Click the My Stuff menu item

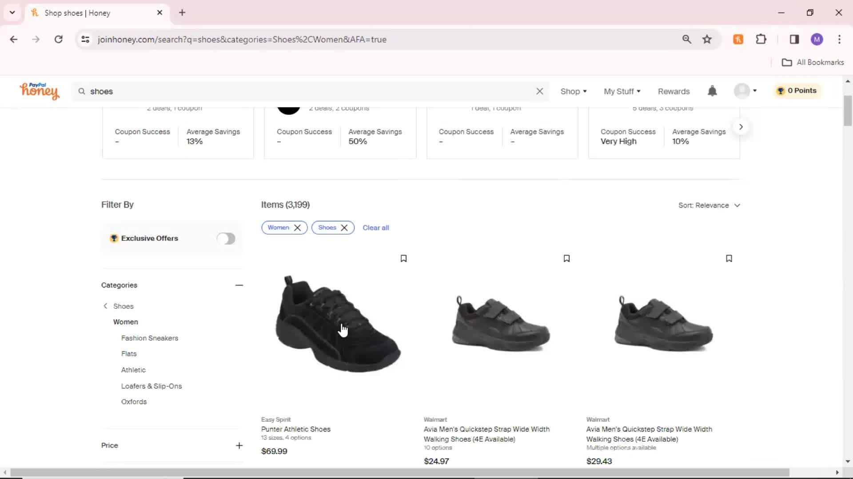[x=619, y=90]
